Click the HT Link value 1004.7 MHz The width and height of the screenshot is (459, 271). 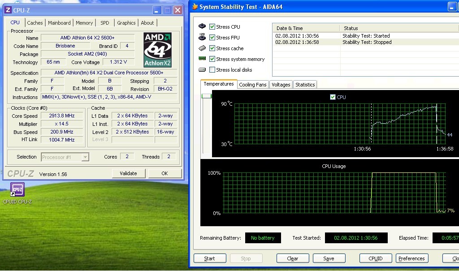[x=62, y=140]
